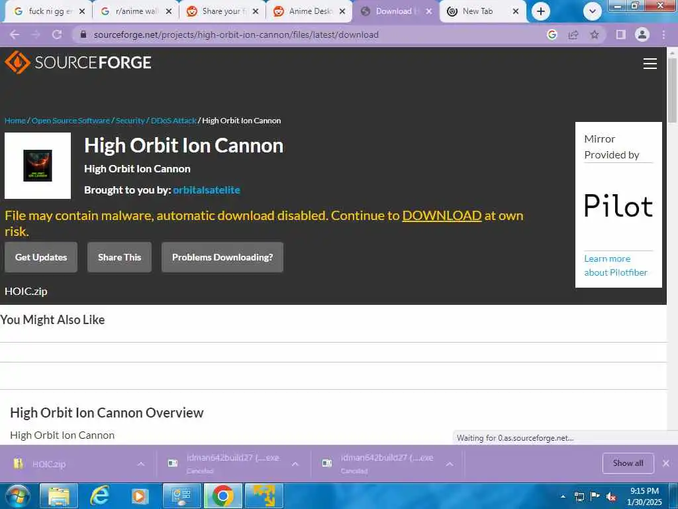
Task: Click the DOWNLOAD link in malware warning
Action: (x=442, y=215)
